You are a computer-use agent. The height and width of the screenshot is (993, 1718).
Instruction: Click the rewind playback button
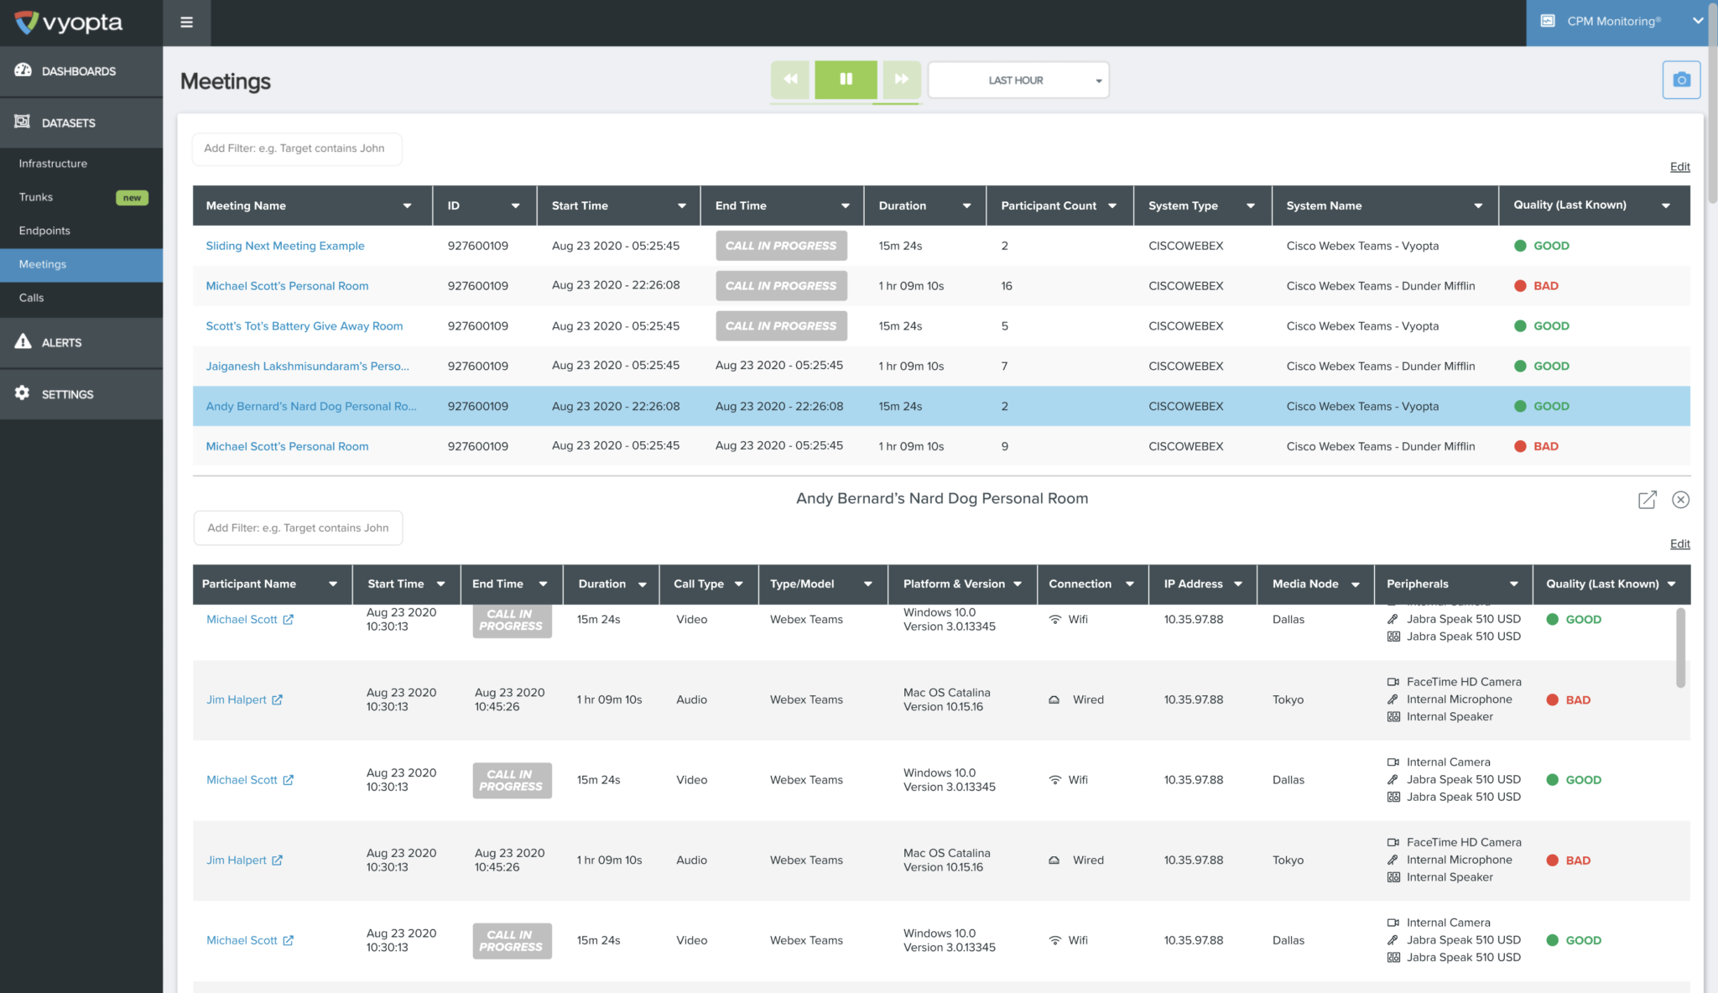(790, 79)
